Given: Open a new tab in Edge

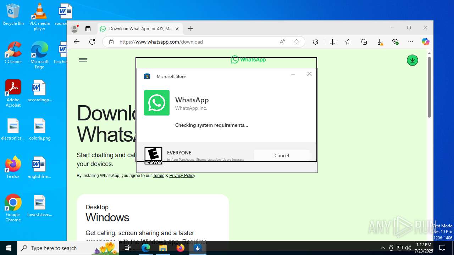Looking at the screenshot, I should click(x=190, y=29).
